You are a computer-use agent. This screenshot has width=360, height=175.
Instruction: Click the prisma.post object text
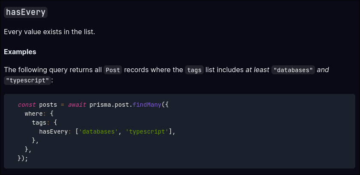click(111, 105)
